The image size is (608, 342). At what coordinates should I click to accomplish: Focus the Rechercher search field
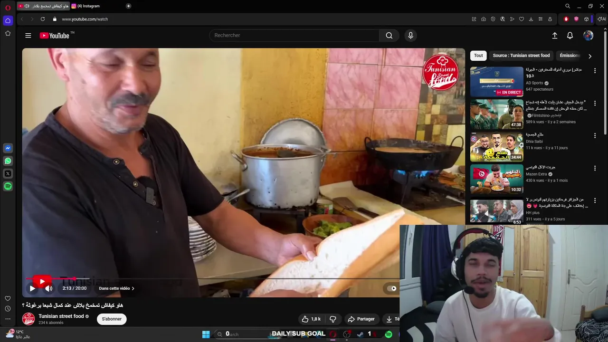pos(294,35)
